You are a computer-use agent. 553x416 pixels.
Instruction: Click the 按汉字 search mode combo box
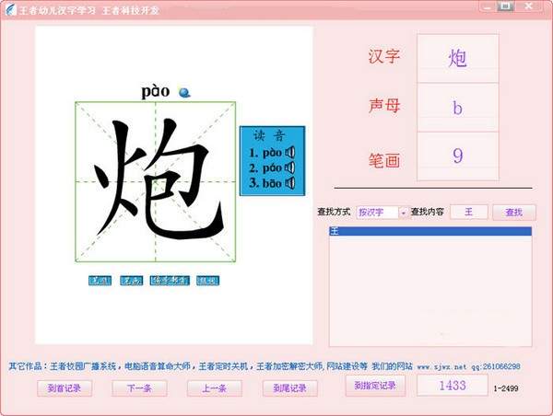(x=382, y=213)
